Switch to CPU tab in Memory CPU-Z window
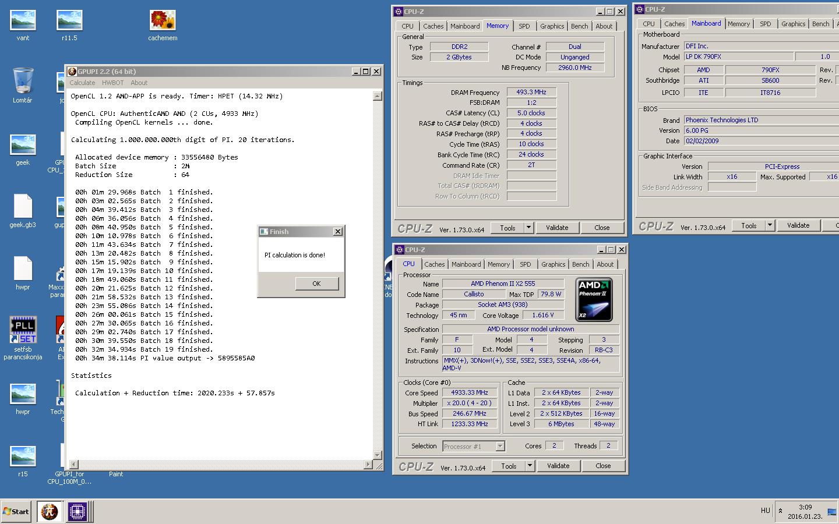The height and width of the screenshot is (524, 839). [407, 26]
